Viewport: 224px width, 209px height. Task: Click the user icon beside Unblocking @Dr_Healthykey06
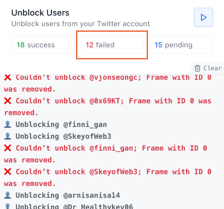tap(8, 207)
